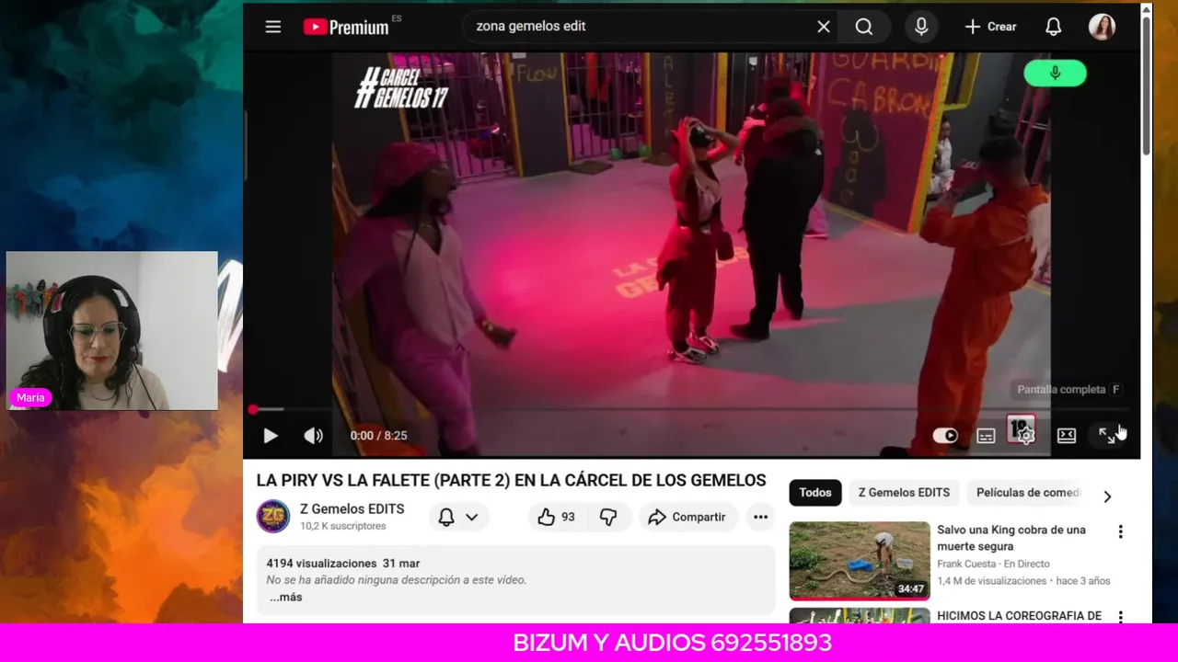
Task: Open "Salvo una King cobra" video title
Action: (x=1011, y=538)
